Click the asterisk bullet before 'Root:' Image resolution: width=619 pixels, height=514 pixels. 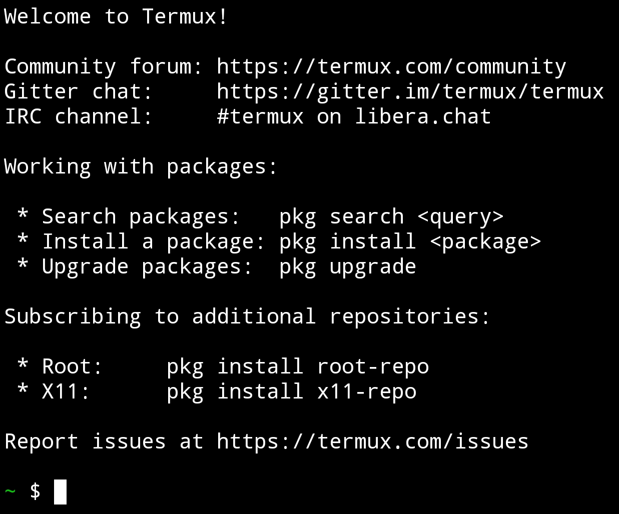click(23, 365)
